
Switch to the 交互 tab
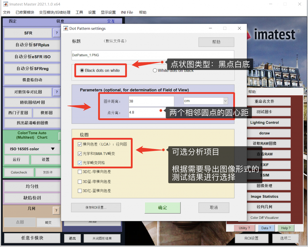click(x=111, y=21)
